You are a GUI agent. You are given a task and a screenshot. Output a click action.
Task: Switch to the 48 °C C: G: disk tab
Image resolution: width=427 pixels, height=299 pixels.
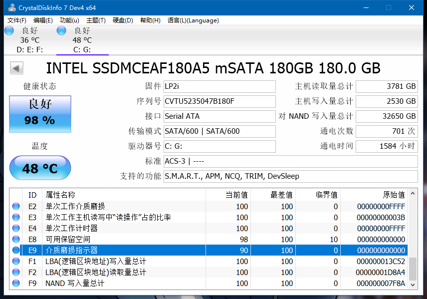pos(82,40)
